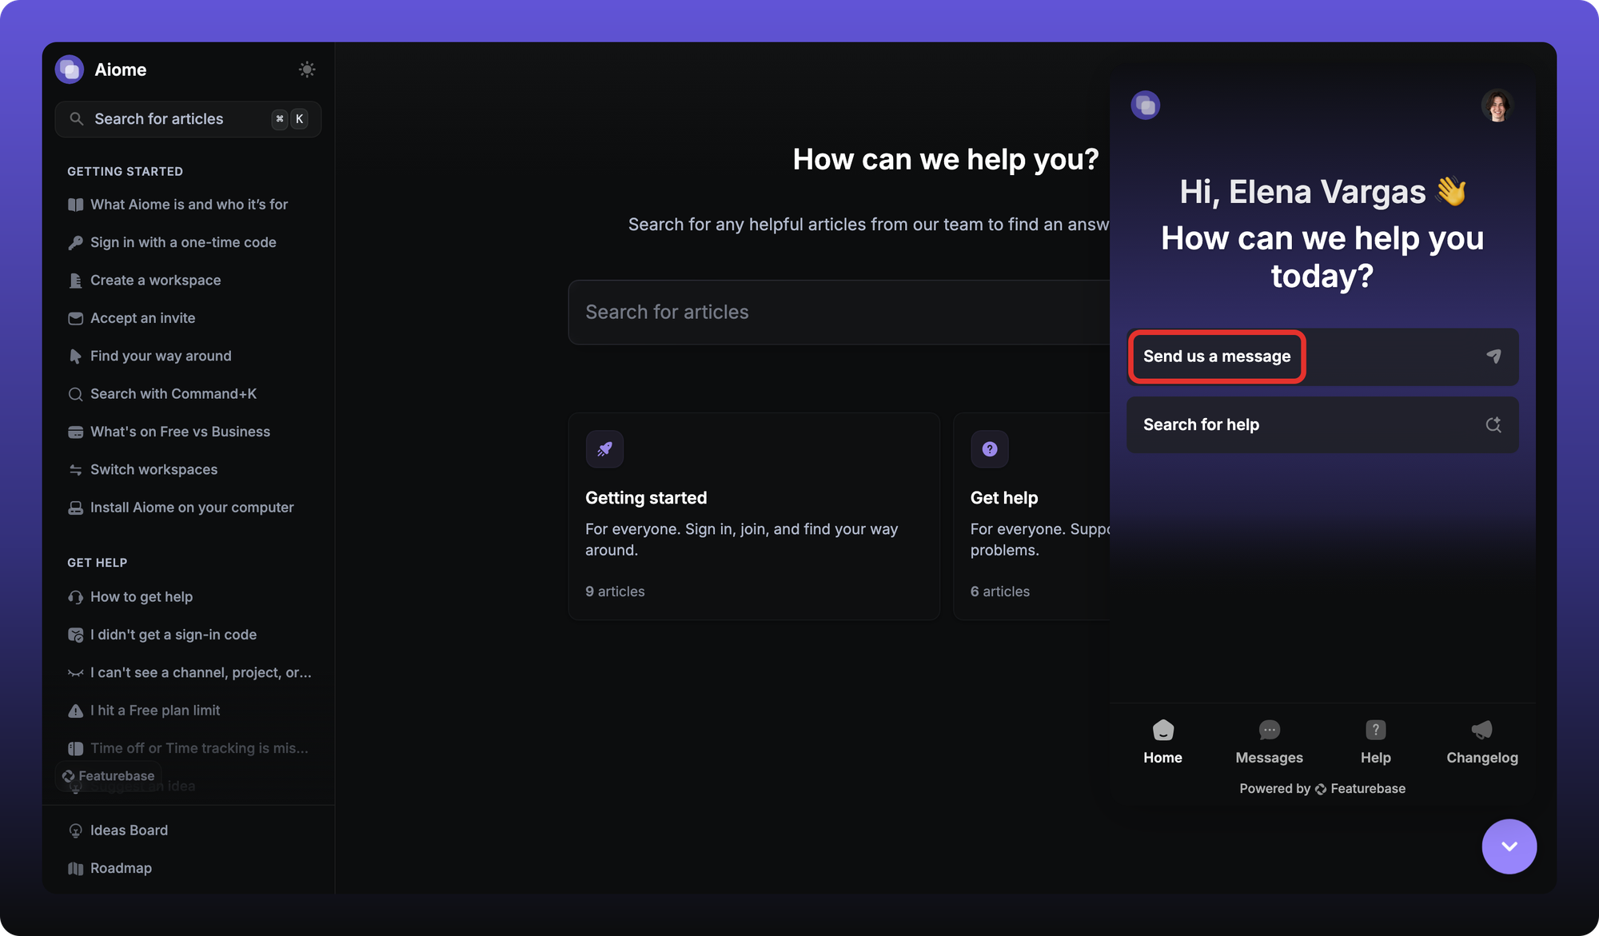Select the building icon next to Create a workspace
Screen dimensions: 1599x936
tap(76, 281)
